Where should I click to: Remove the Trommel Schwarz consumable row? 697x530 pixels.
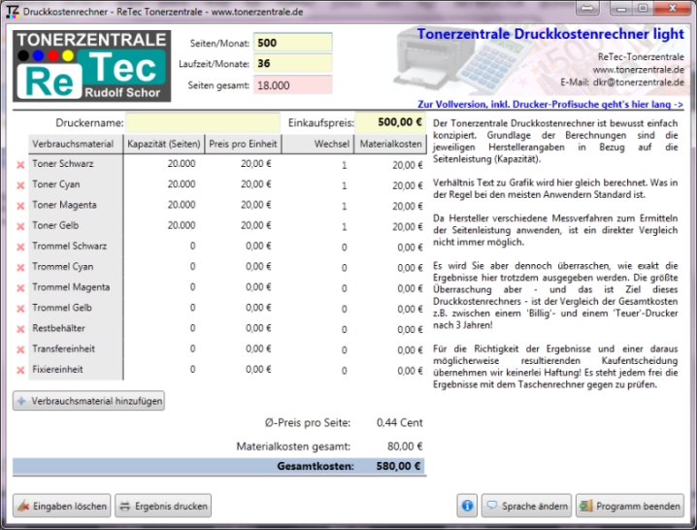coord(20,247)
